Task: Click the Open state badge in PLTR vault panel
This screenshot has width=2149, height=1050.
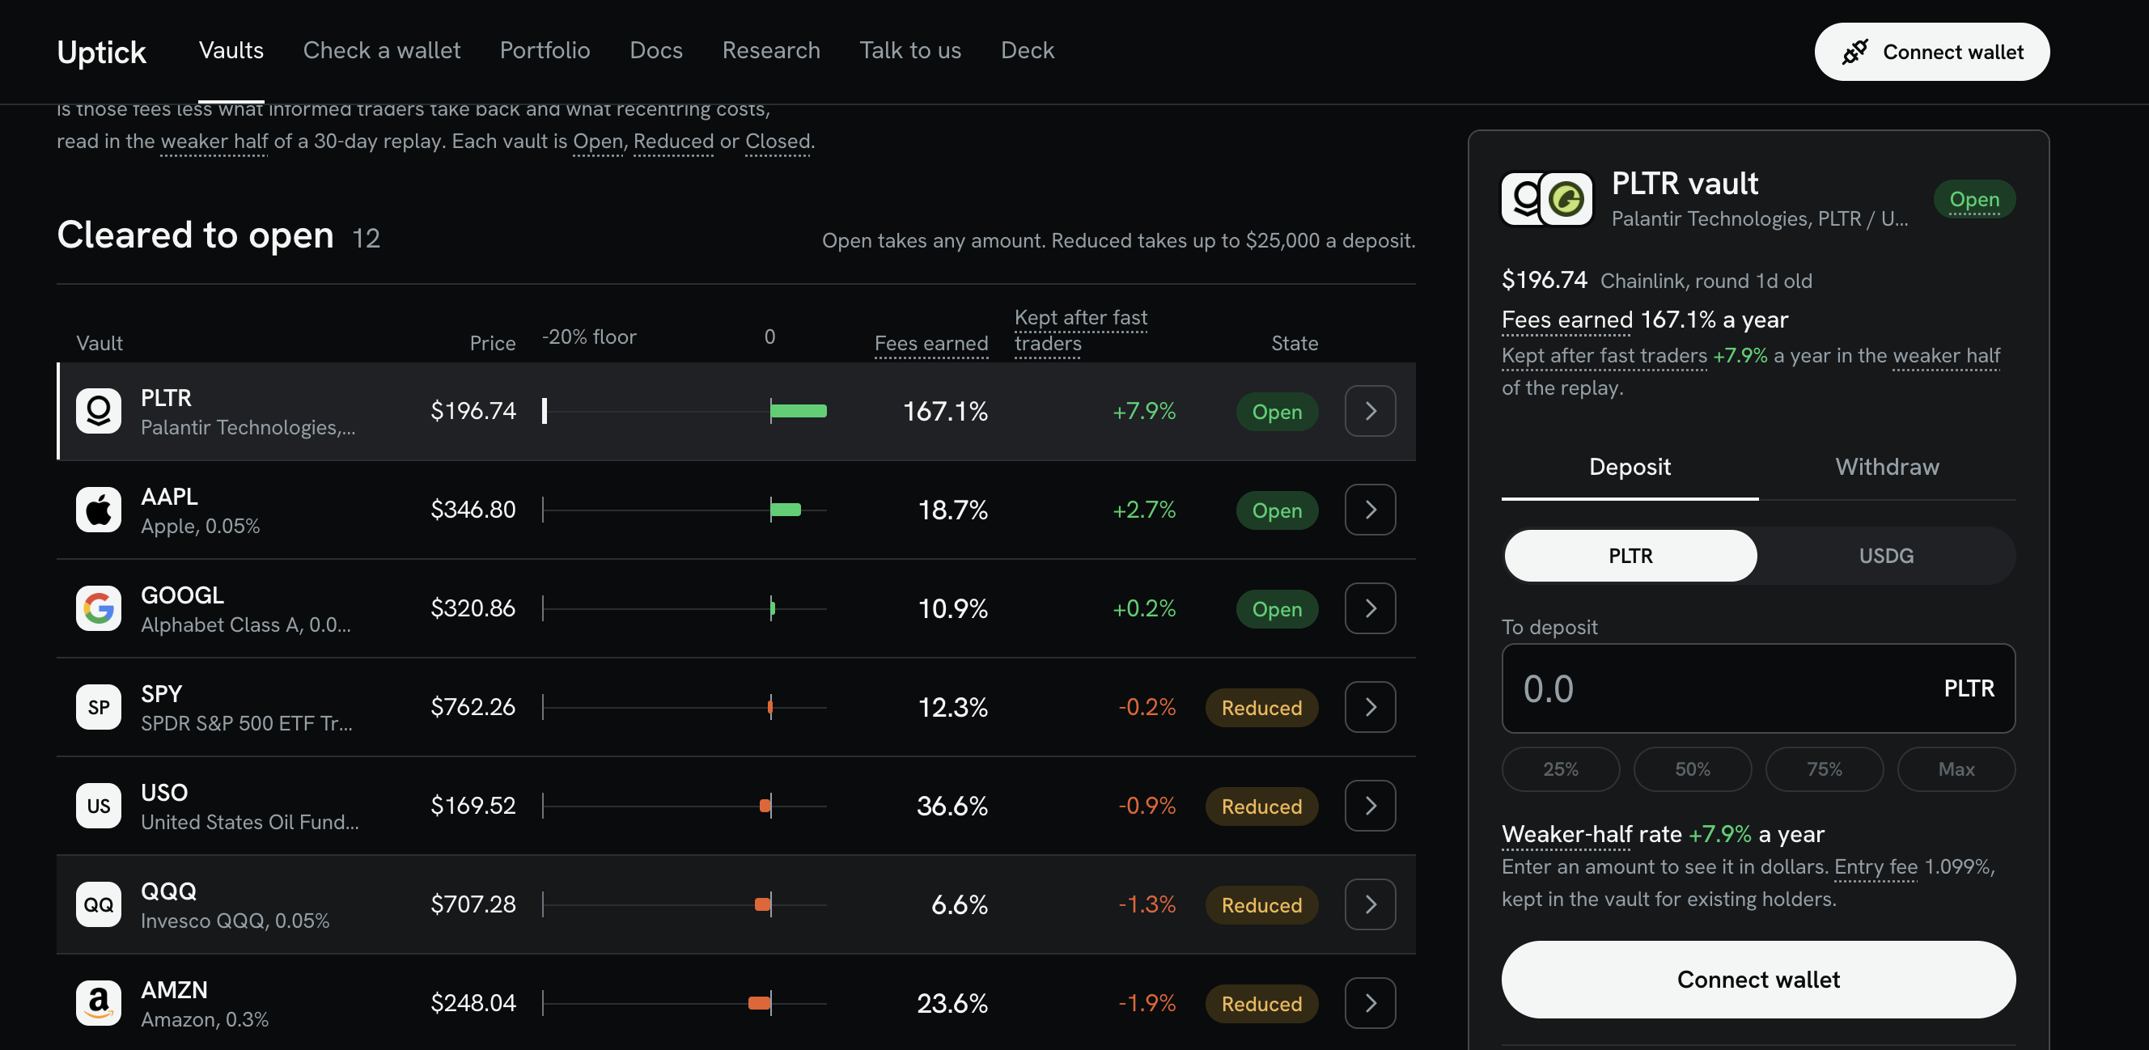Action: 1973,199
